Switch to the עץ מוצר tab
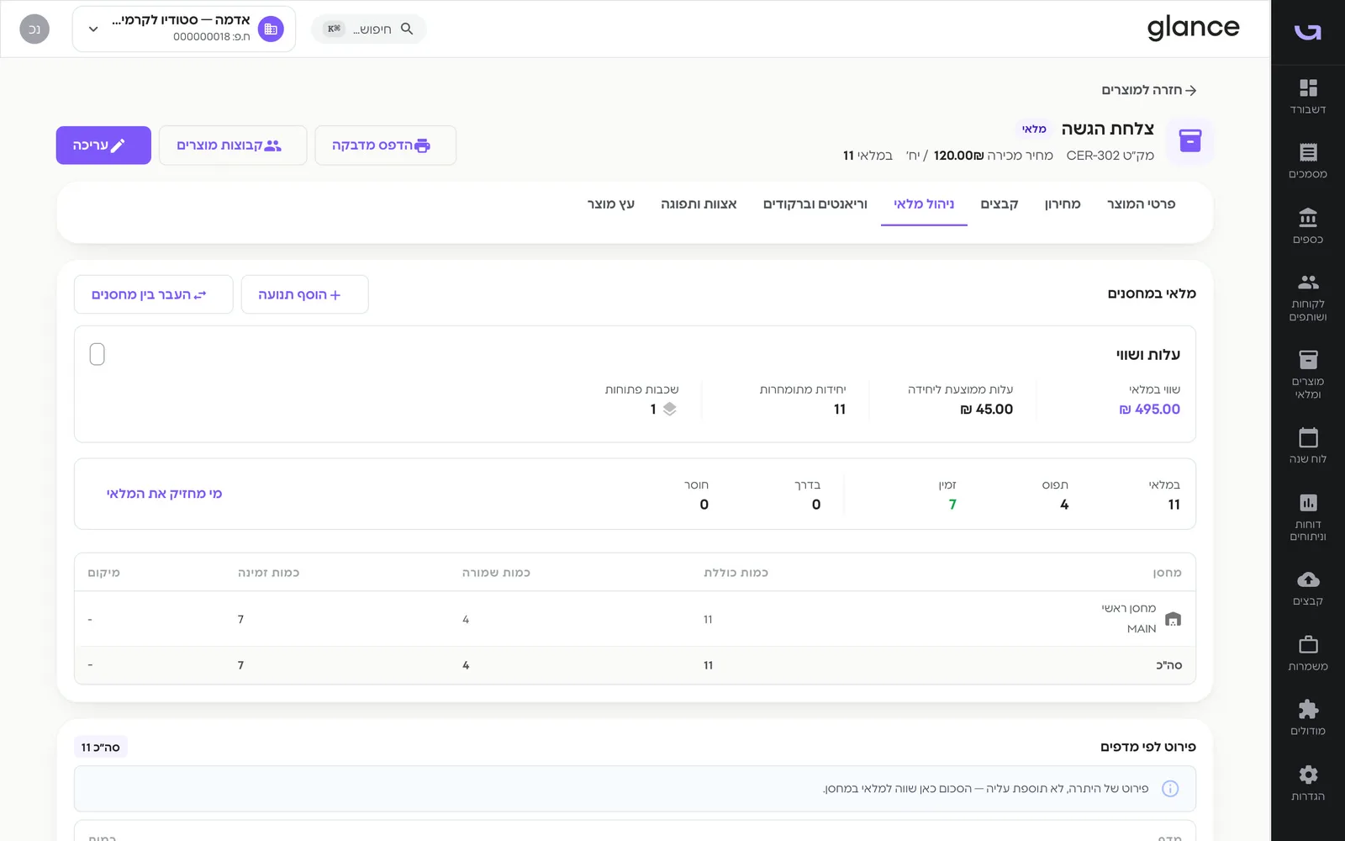The height and width of the screenshot is (841, 1345). point(611,204)
